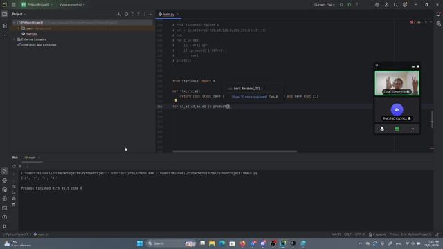
Task: Click the editor vertical scrollbar thumb
Action: tap(432, 120)
